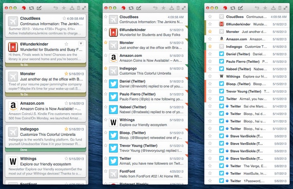The width and height of the screenshot is (293, 189).
Task: Star the Trevor Young (Twitter) row in right window
Action: pyautogui.click(x=210, y=91)
